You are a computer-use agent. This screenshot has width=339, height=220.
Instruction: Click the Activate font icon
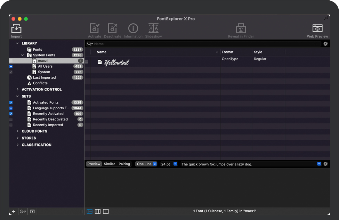95,29
